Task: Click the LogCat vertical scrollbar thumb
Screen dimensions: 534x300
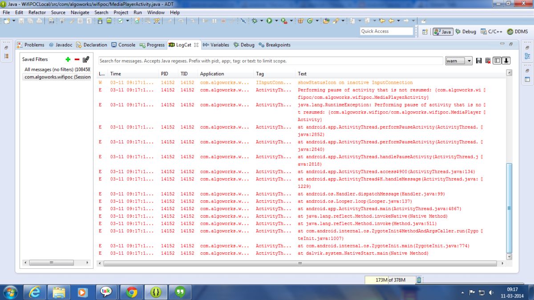Action: click(x=509, y=208)
